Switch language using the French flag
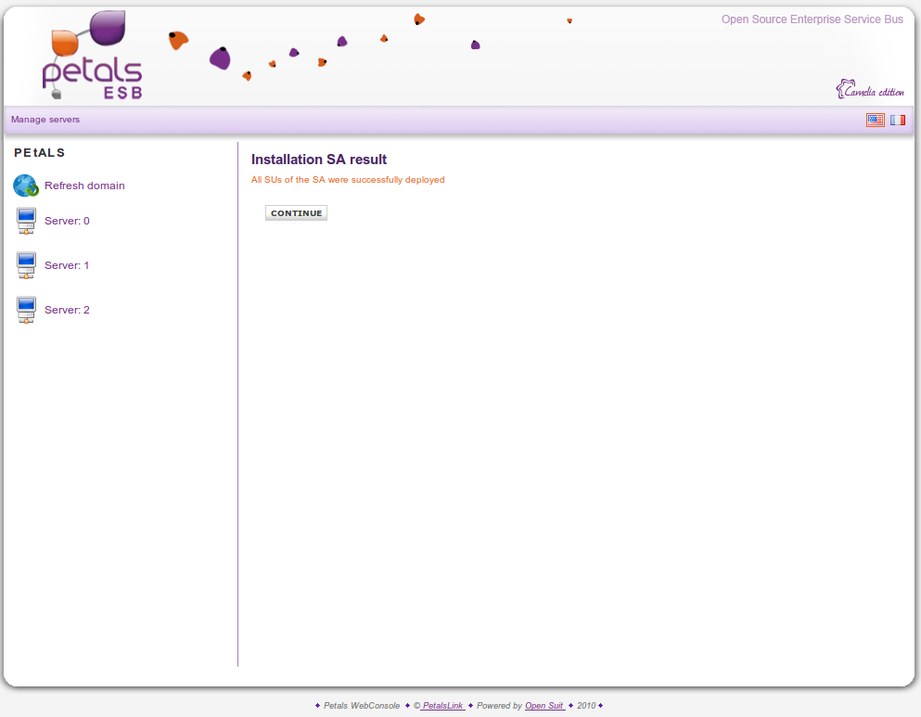Screen dimensions: 921x717 [x=898, y=120]
